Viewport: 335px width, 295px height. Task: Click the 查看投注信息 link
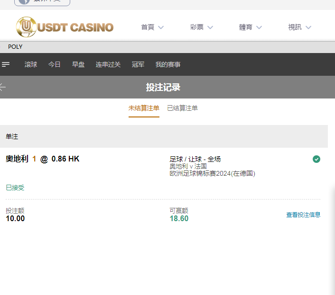pyautogui.click(x=303, y=215)
